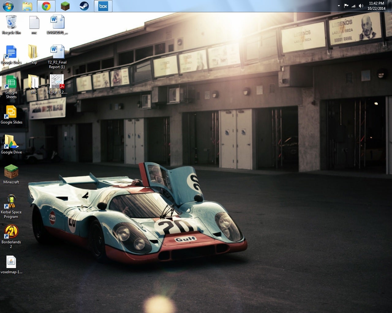Open the Windows Start menu orb
The image size is (392, 313).
point(8,6)
